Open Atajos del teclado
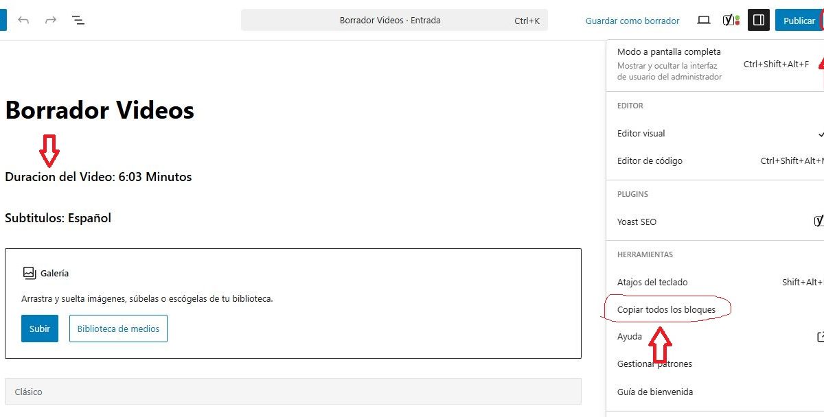824x417 pixels. 652,283
